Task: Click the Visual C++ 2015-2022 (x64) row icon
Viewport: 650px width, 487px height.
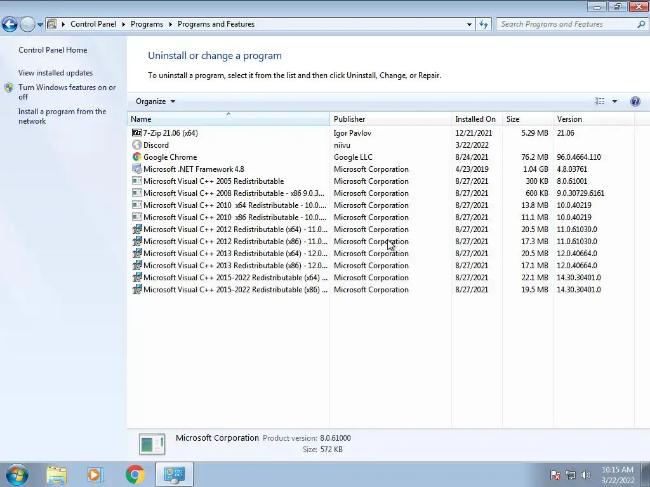Action: tap(137, 278)
